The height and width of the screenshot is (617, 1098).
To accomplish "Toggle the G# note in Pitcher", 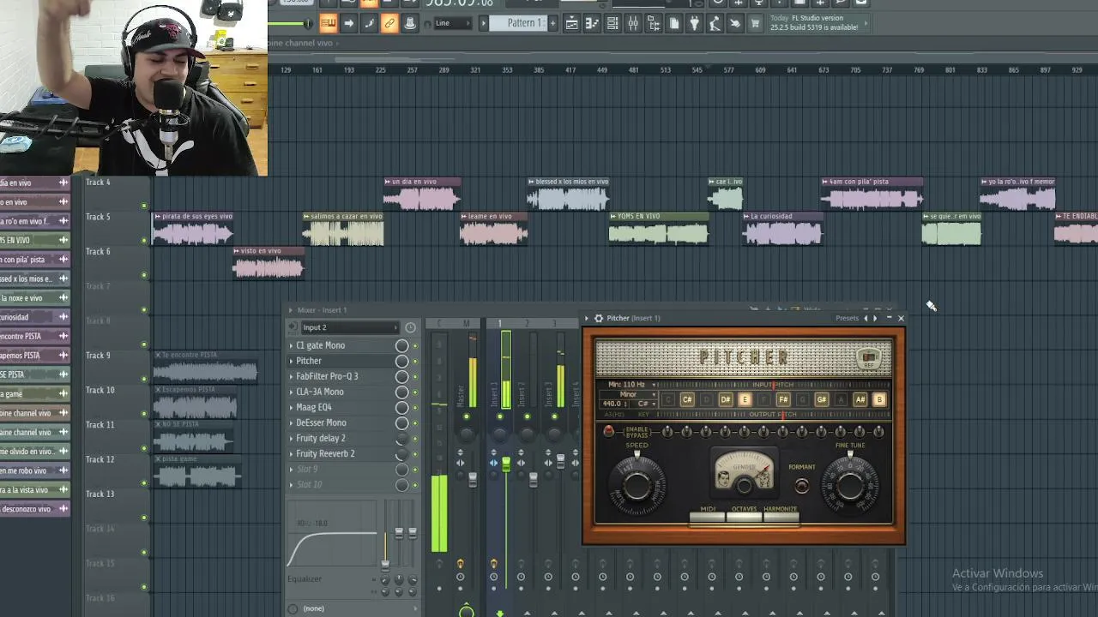I will tap(821, 400).
